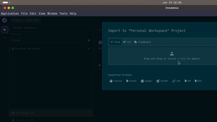Click the OpenAPI format icon
Image resolution: width=217 pixels, height=122 pixels.
pos(158,81)
